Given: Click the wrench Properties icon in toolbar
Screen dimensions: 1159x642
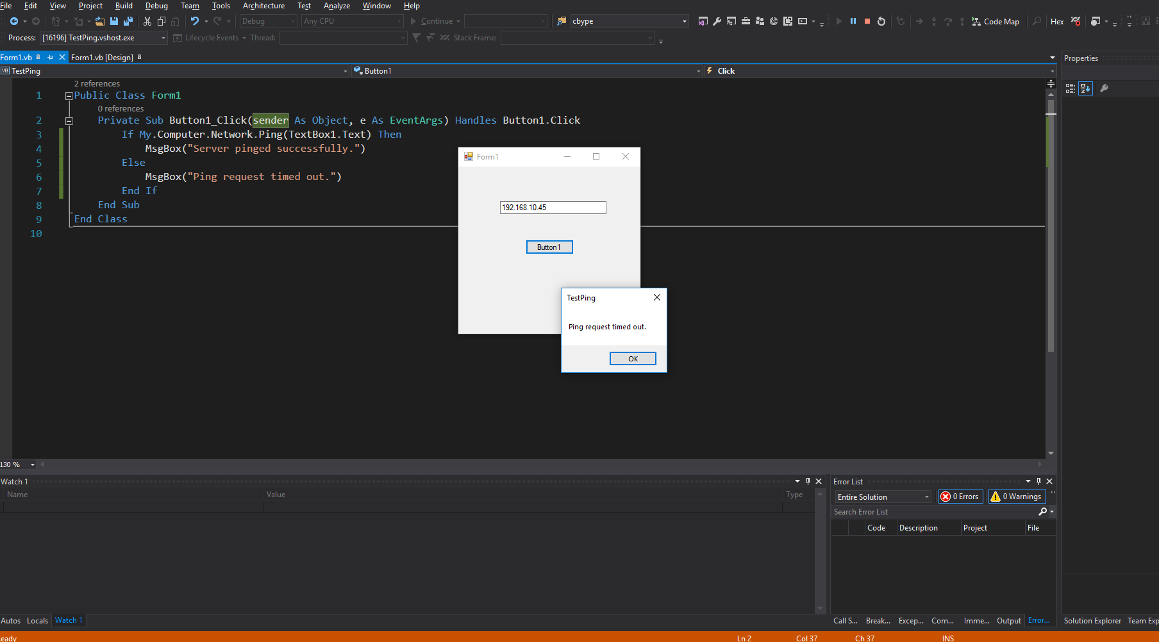Looking at the screenshot, I should (717, 21).
